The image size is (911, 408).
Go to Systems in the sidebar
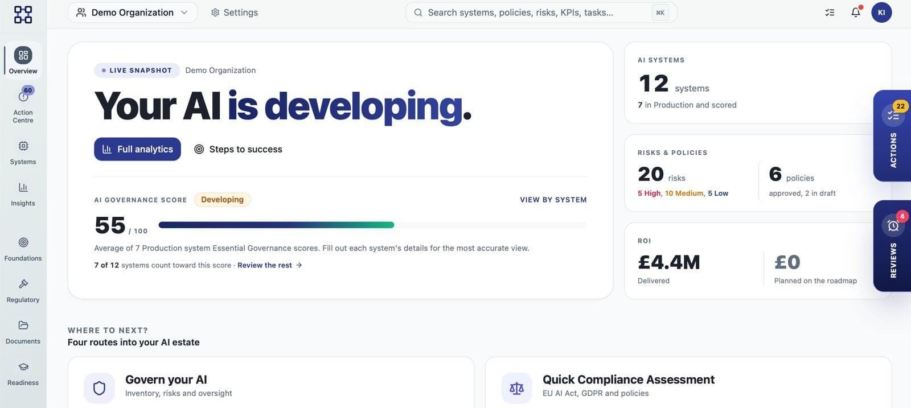[23, 153]
